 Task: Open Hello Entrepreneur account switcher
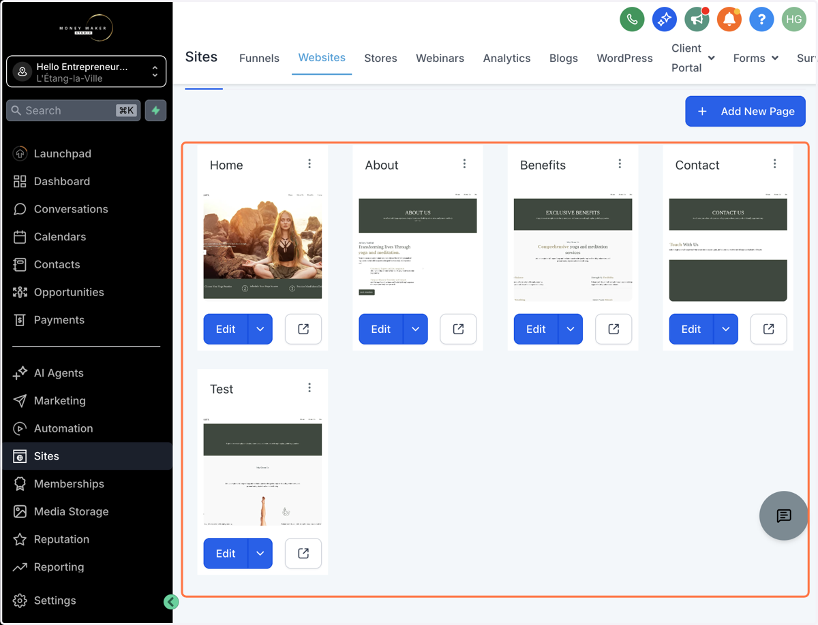(x=87, y=71)
